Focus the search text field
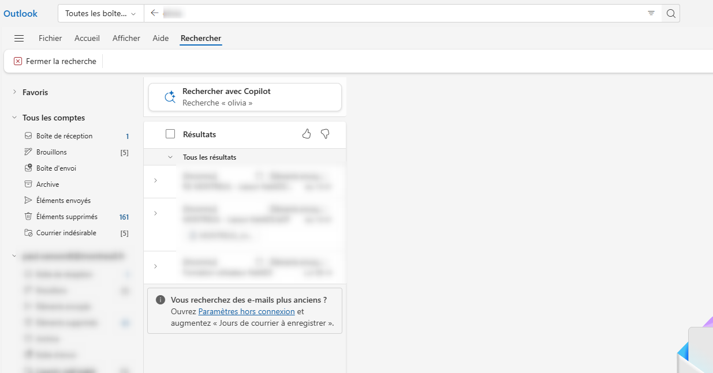The image size is (713, 373). (401, 13)
